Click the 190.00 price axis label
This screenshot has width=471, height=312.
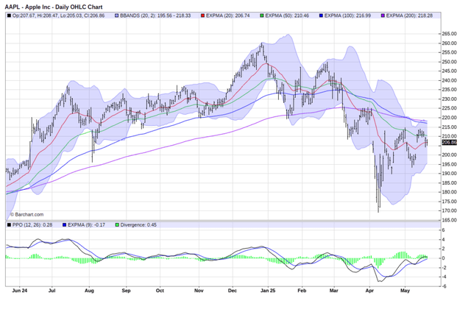pos(450,174)
